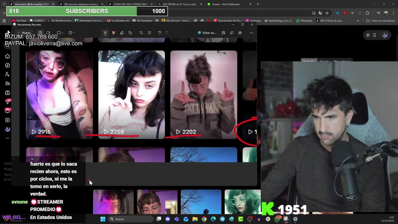
Task: Select the eraser tool
Action: (x=122, y=33)
